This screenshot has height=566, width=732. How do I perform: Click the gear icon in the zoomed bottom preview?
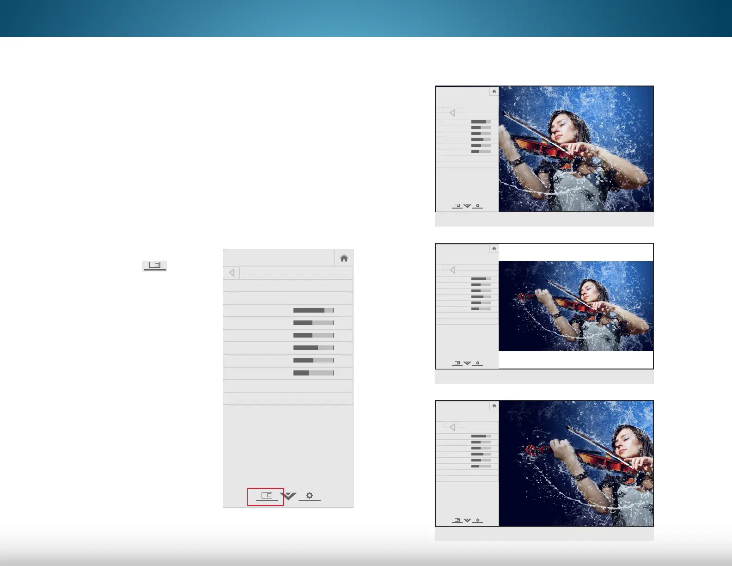point(477,520)
